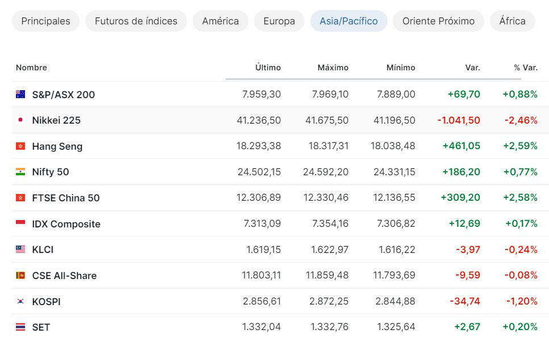Open the S&P/ASX 200 index link
The width and height of the screenshot is (549, 338).
64,95
